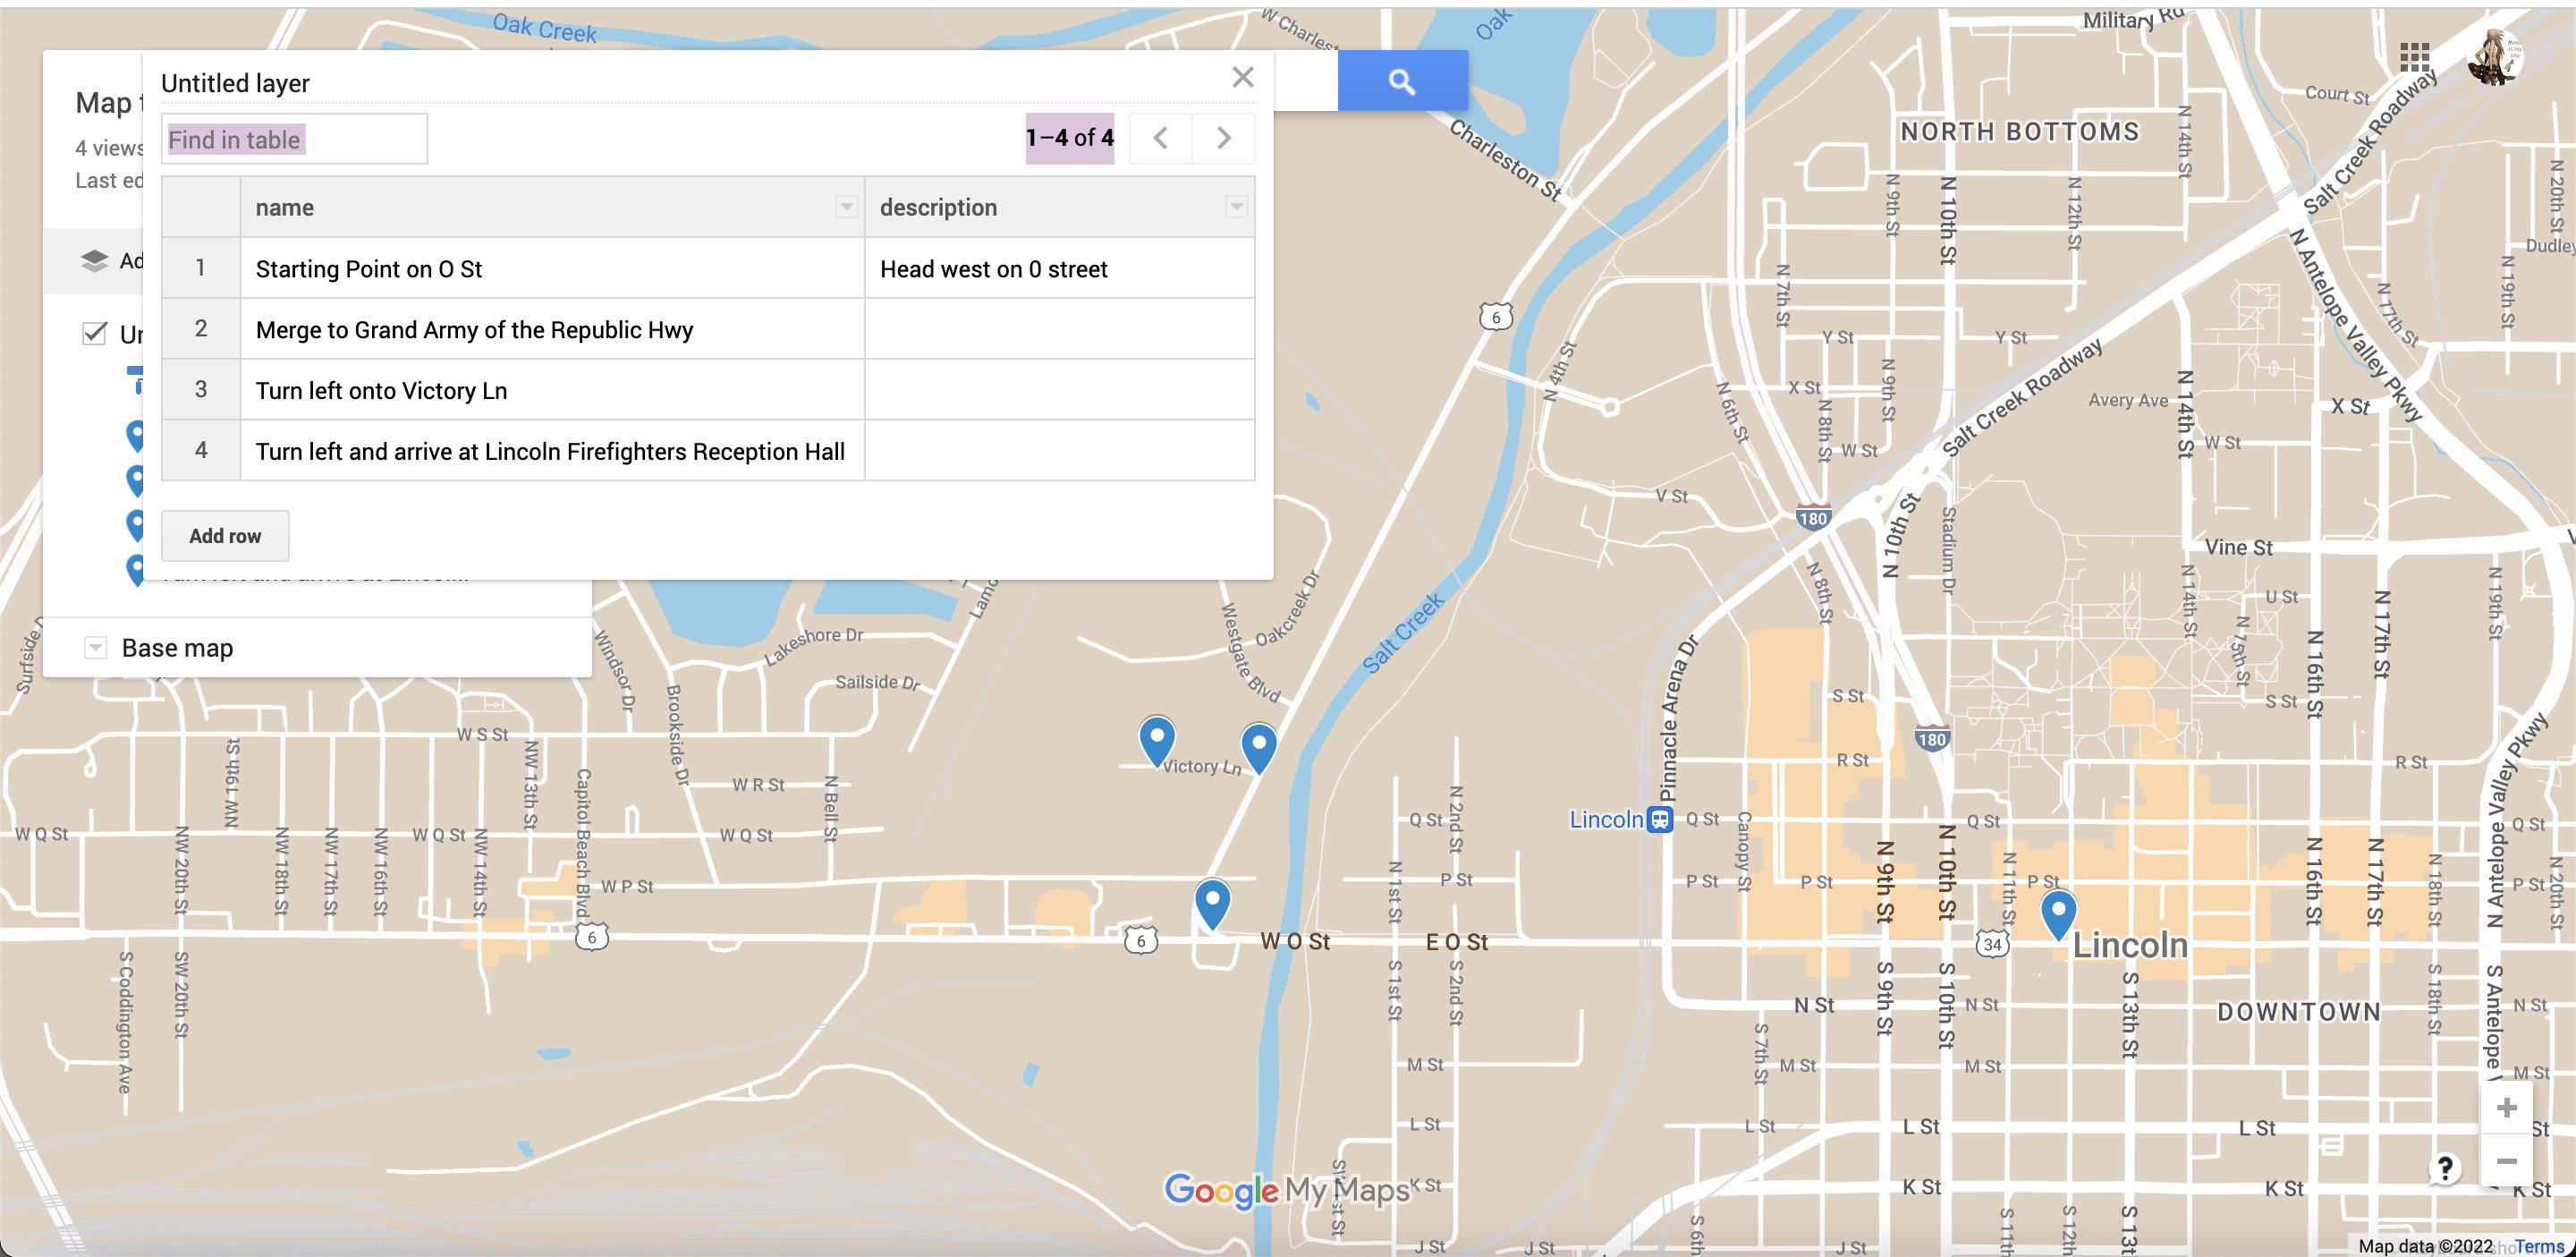
Task: Click empty description cell for row 2
Action: click(x=1059, y=330)
